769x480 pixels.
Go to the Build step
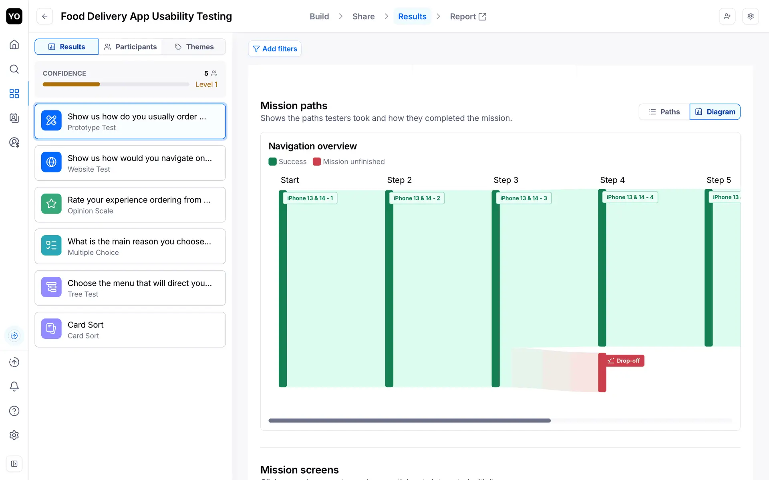pos(319,16)
